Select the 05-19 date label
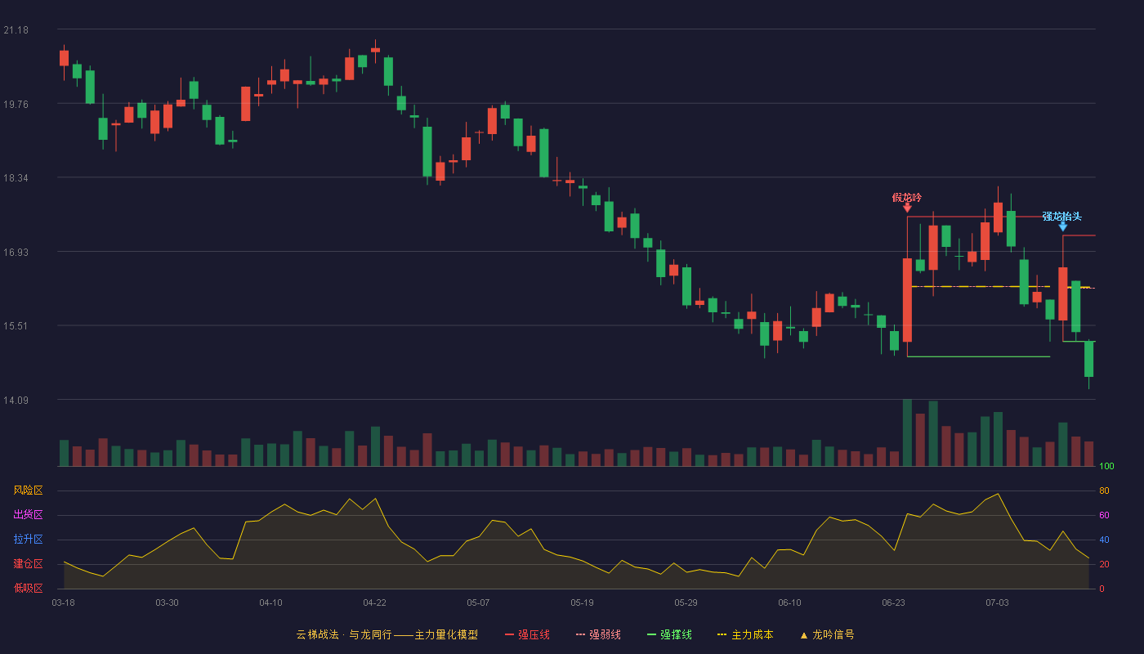The height and width of the screenshot is (654, 1144). 582,602
